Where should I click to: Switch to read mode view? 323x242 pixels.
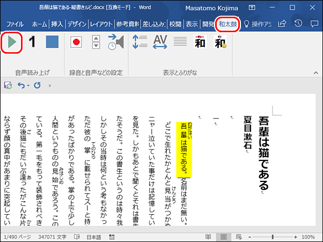(208, 237)
